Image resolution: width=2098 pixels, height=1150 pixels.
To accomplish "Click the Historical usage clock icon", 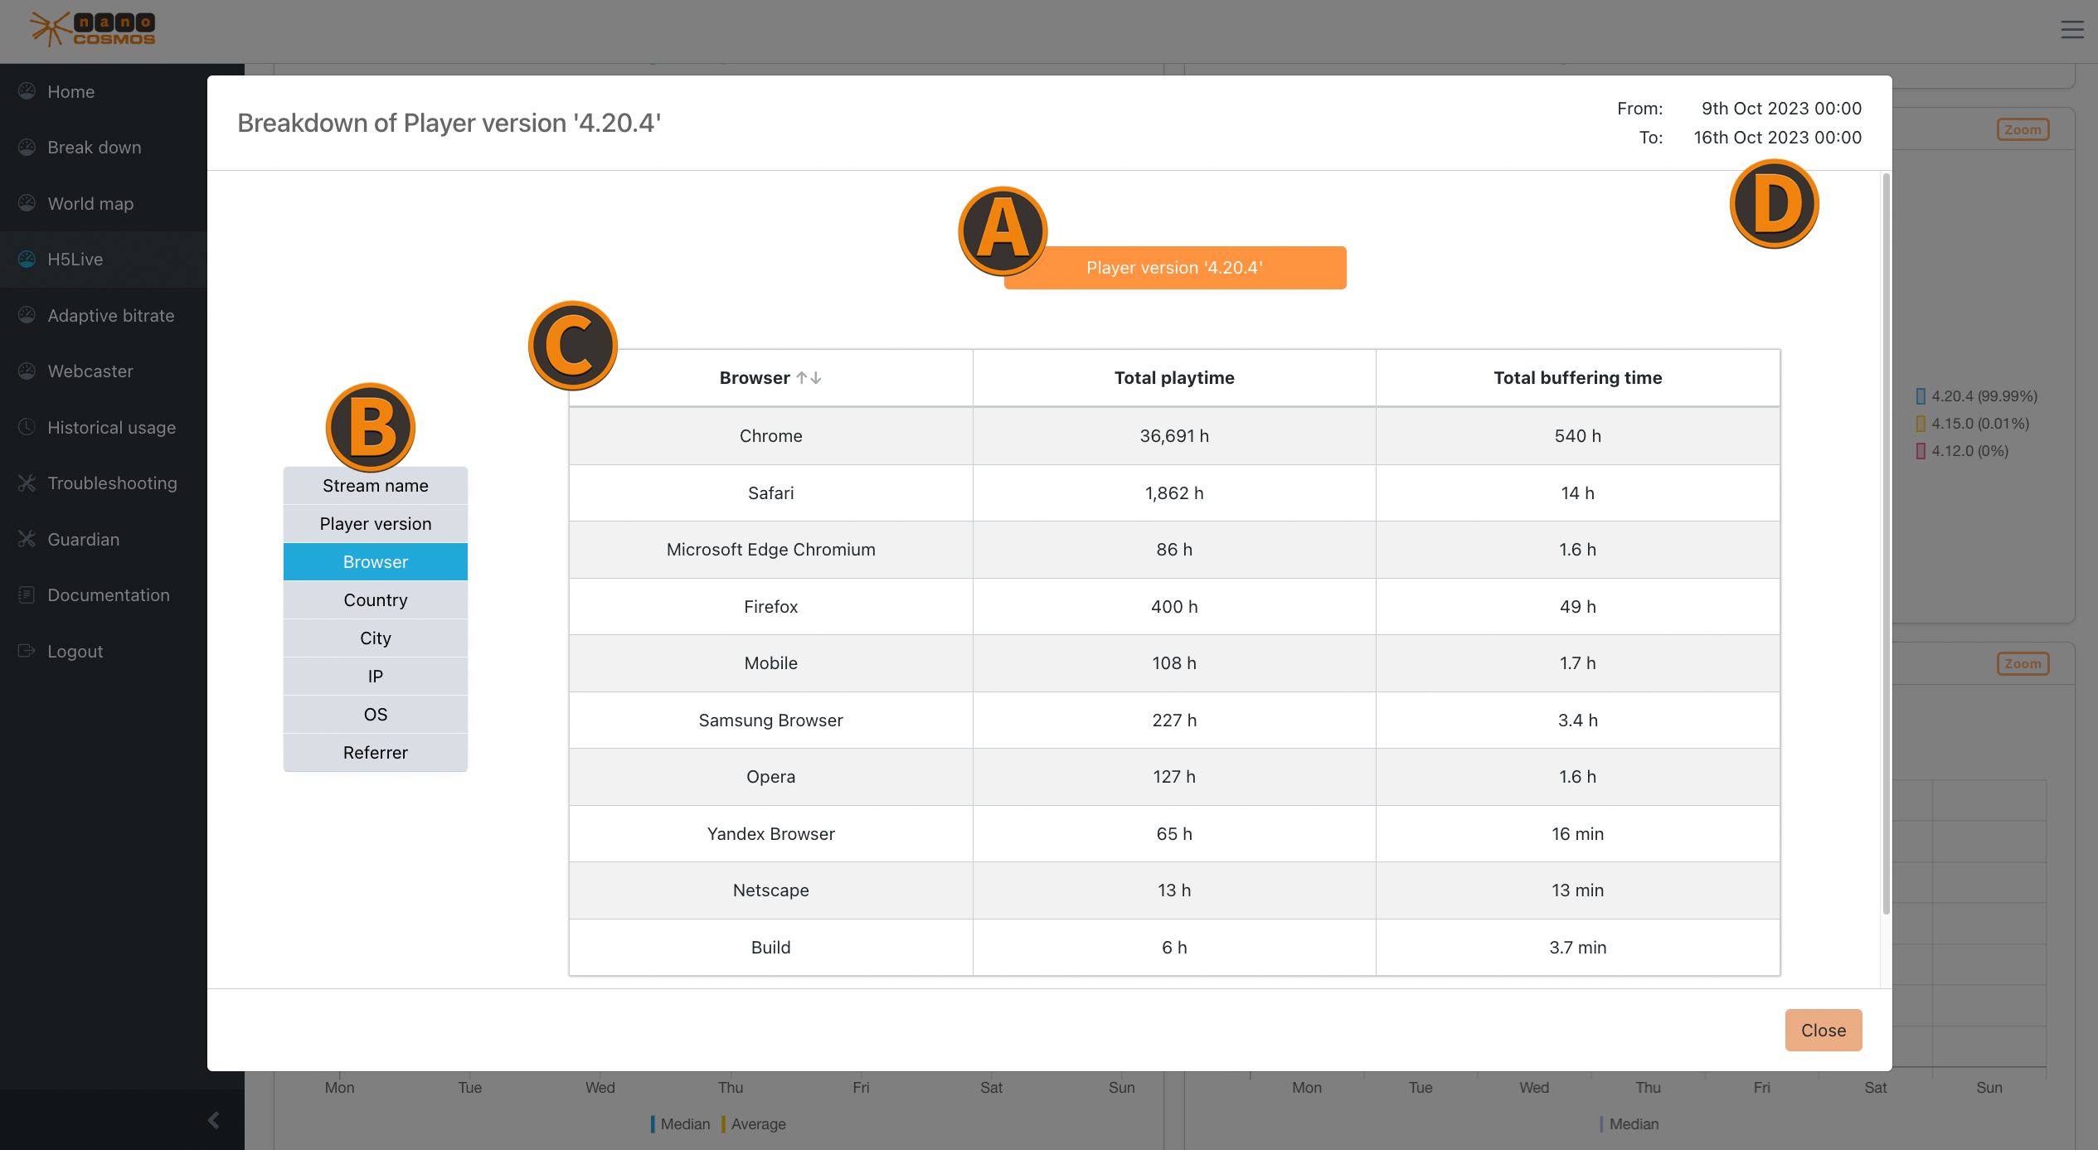I will [27, 427].
